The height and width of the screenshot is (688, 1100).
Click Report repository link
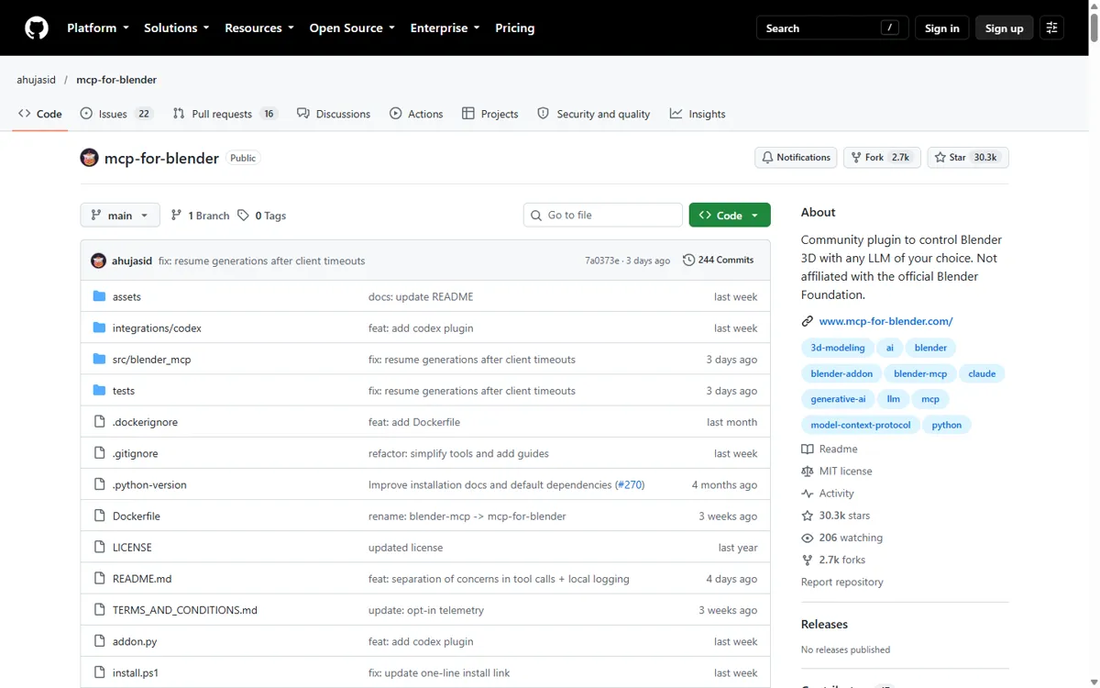(x=842, y=583)
